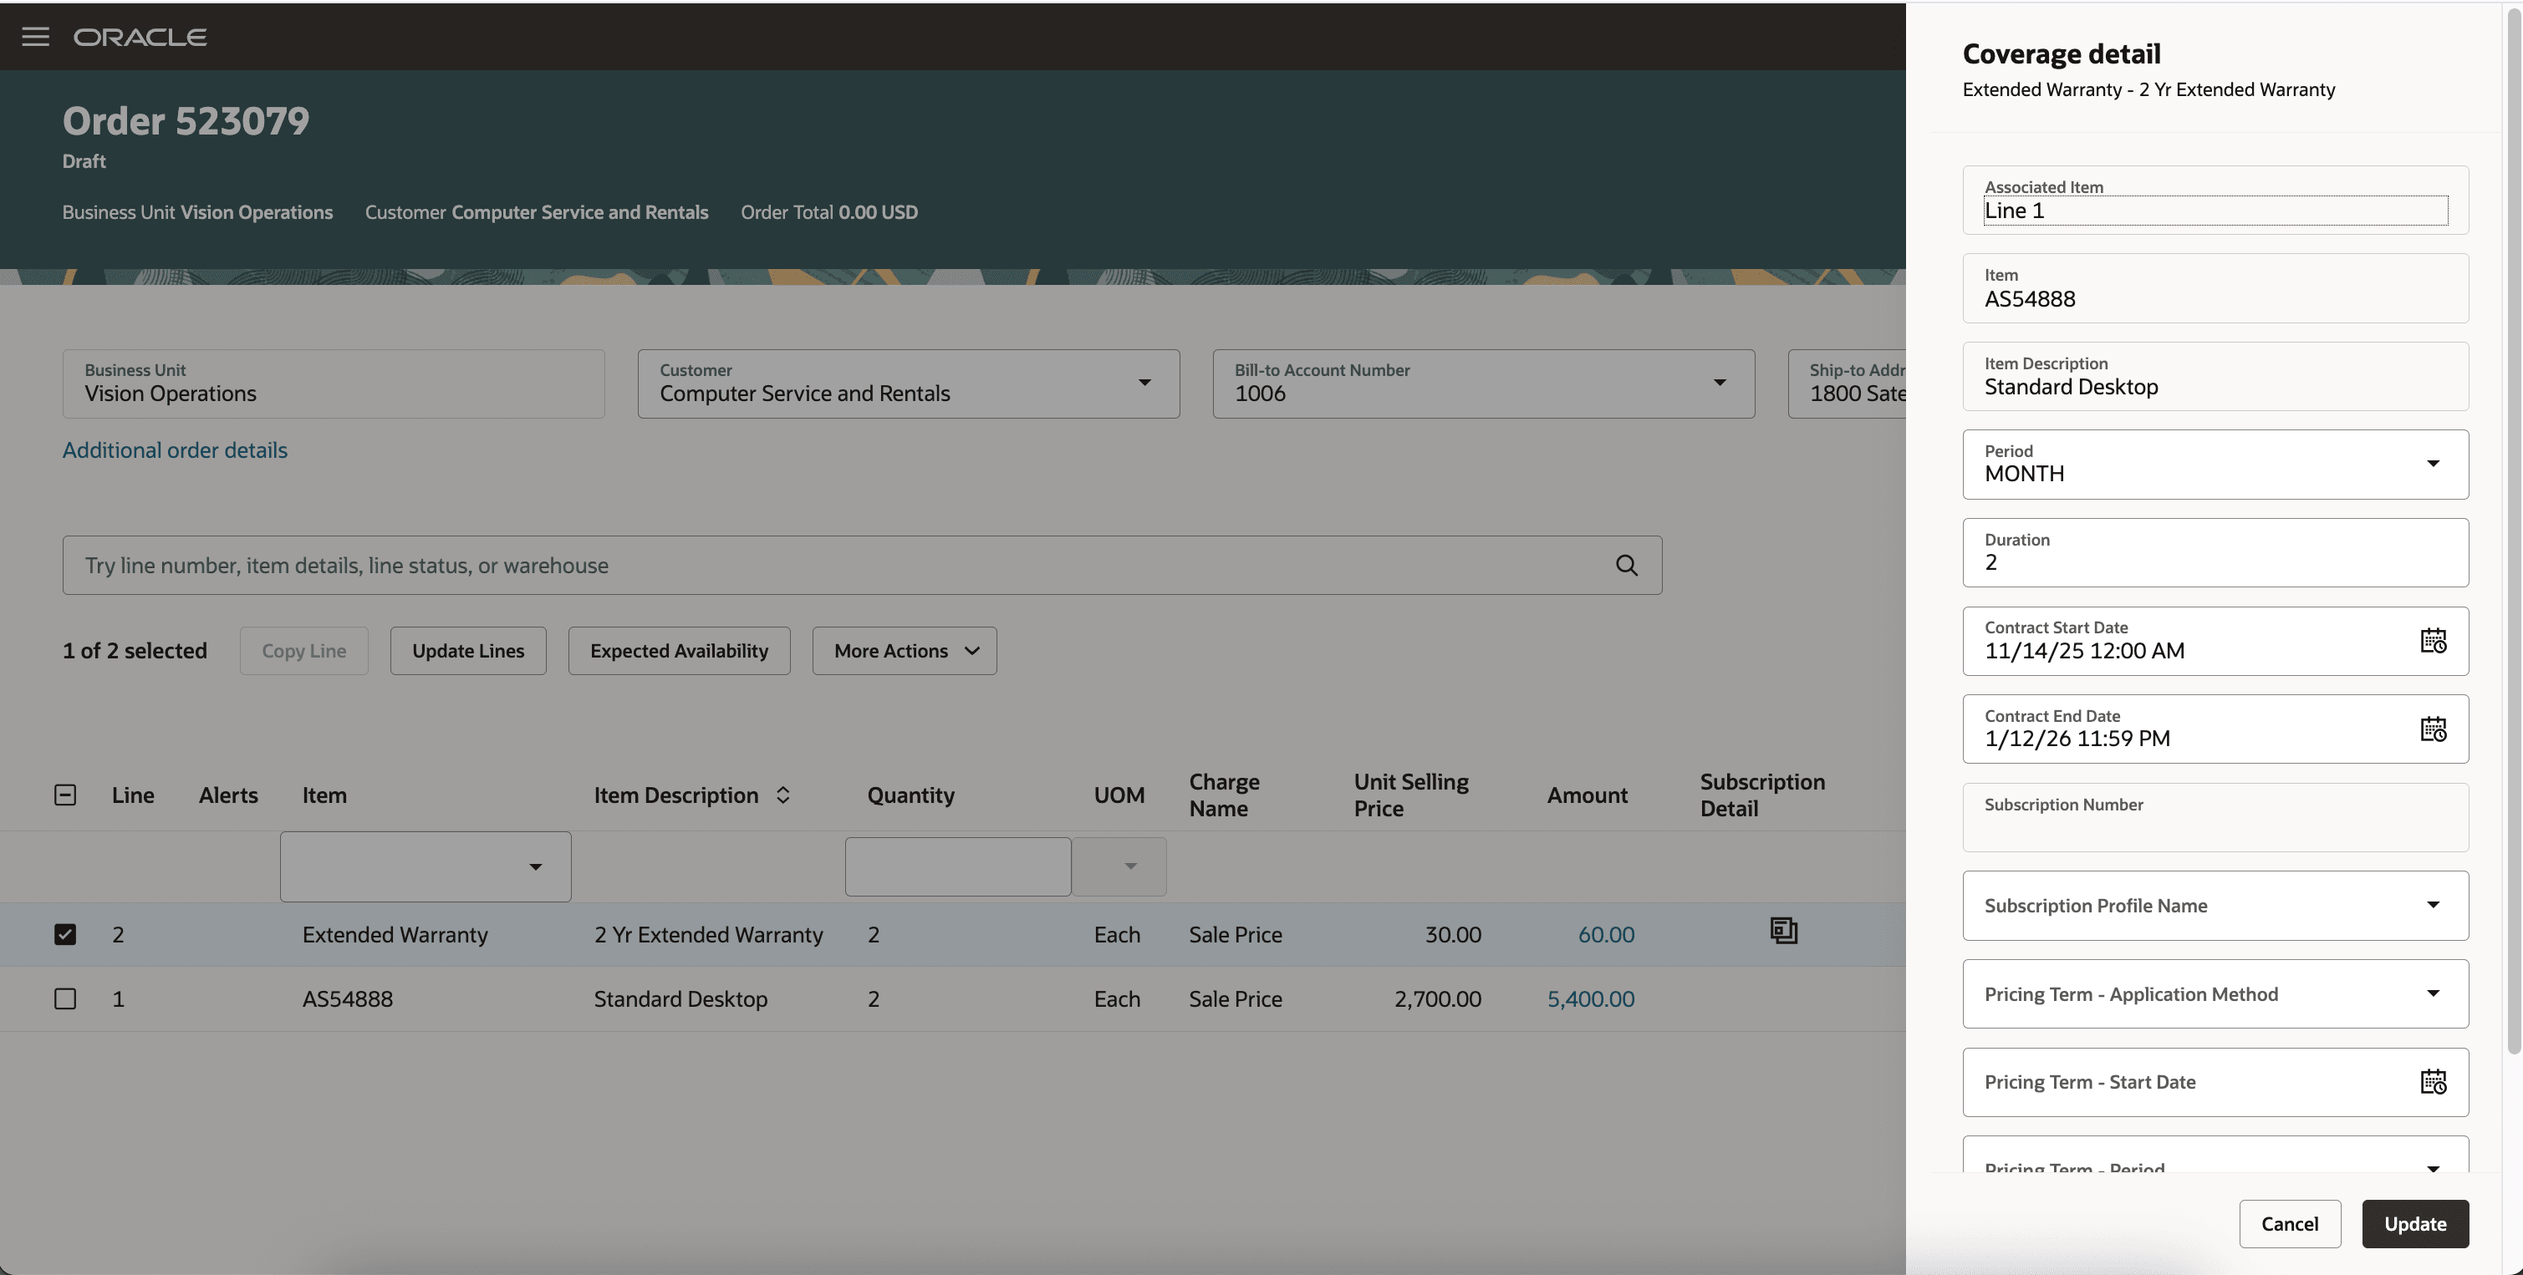Click the search magnifier in line search bar

pos(1626,565)
